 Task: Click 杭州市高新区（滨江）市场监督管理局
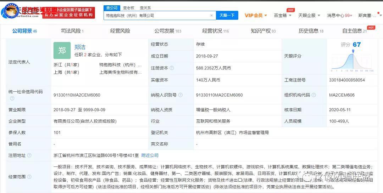click(x=232, y=133)
